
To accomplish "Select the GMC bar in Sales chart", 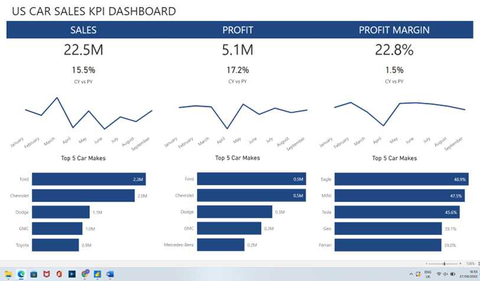I will tap(57, 228).
